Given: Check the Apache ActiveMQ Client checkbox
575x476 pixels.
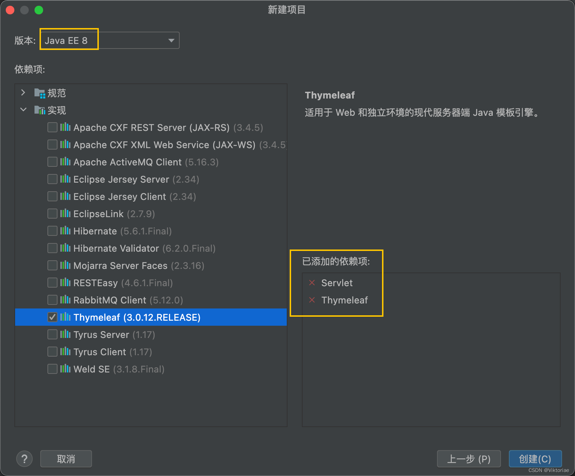Looking at the screenshot, I should click(x=52, y=162).
